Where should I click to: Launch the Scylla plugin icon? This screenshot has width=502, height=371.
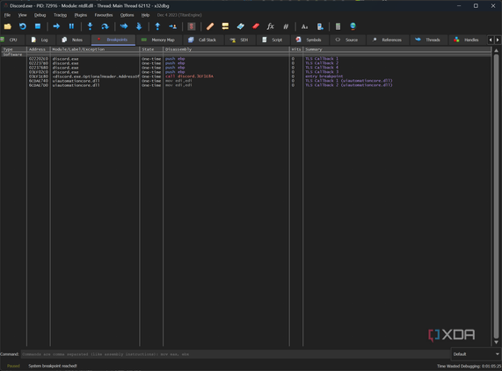click(192, 26)
